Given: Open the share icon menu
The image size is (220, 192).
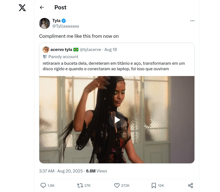Looking at the screenshot, I should click(191, 185).
